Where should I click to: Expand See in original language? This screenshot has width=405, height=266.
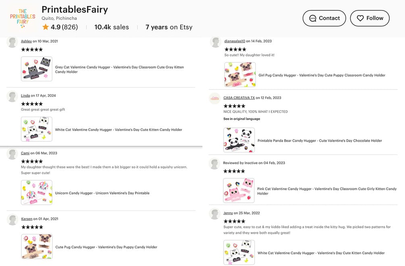tap(242, 119)
